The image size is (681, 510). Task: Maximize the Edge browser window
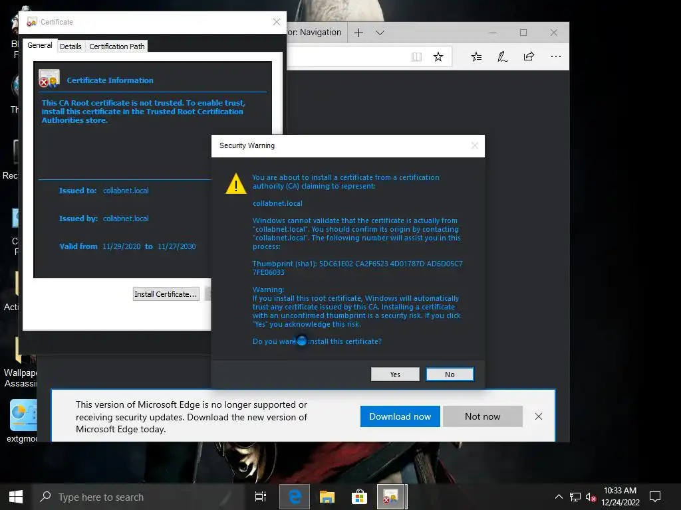pos(523,33)
